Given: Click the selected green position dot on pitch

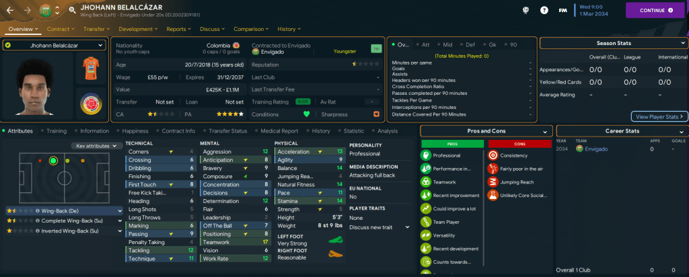Looking at the screenshot, I should [x=52, y=161].
